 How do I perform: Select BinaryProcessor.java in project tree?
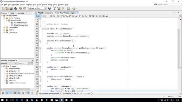coord(21,25)
